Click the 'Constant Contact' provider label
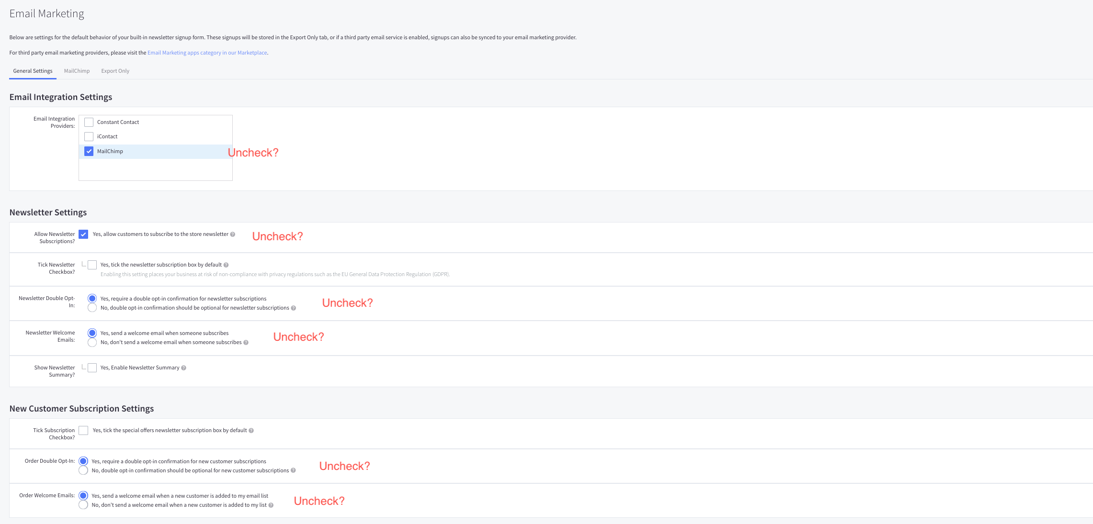 pyautogui.click(x=118, y=122)
